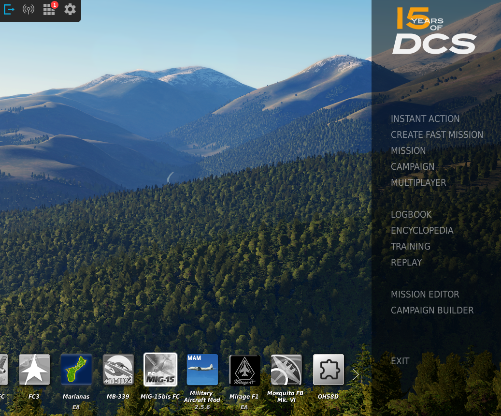The height and width of the screenshot is (416, 501).
Task: Open Training
Action: point(411,247)
